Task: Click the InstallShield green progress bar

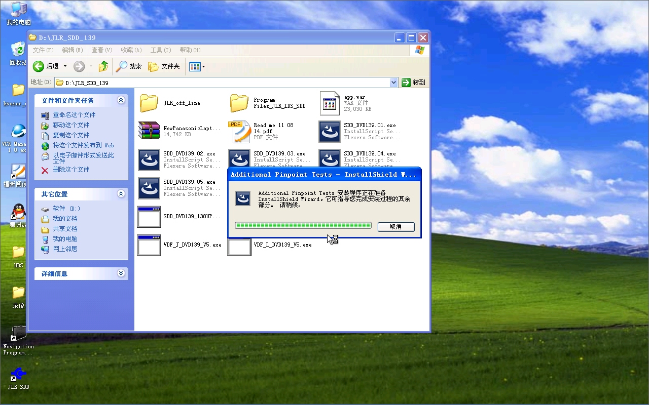Action: click(303, 225)
